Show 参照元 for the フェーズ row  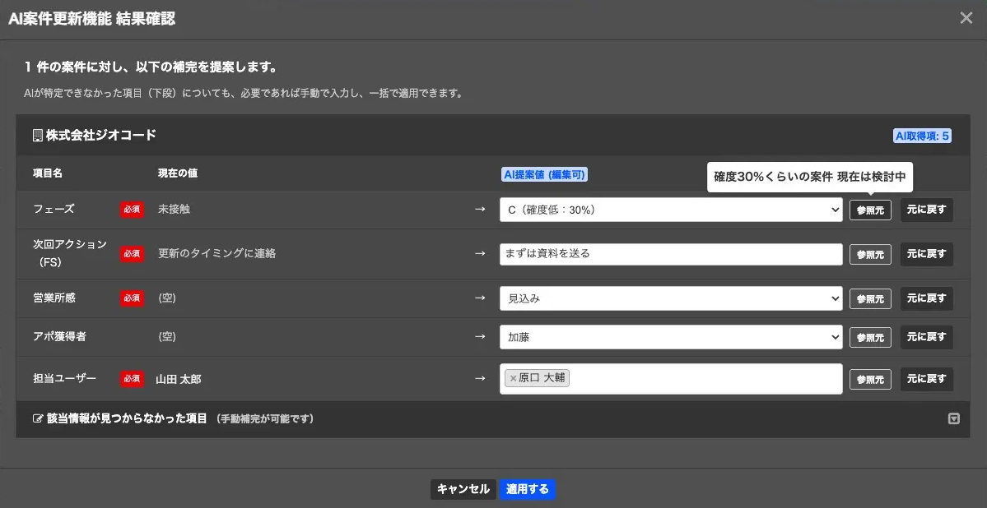click(870, 210)
